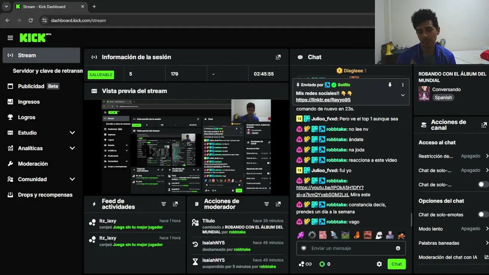Open the pinned message three-dot options
The height and width of the screenshot is (275, 489).
(x=403, y=85)
